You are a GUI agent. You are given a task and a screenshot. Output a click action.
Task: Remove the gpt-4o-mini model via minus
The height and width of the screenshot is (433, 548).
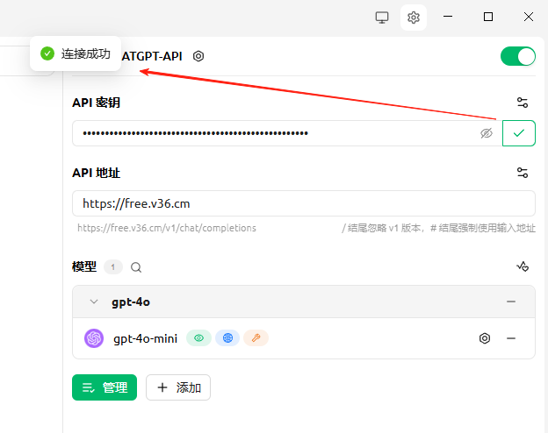coord(511,338)
